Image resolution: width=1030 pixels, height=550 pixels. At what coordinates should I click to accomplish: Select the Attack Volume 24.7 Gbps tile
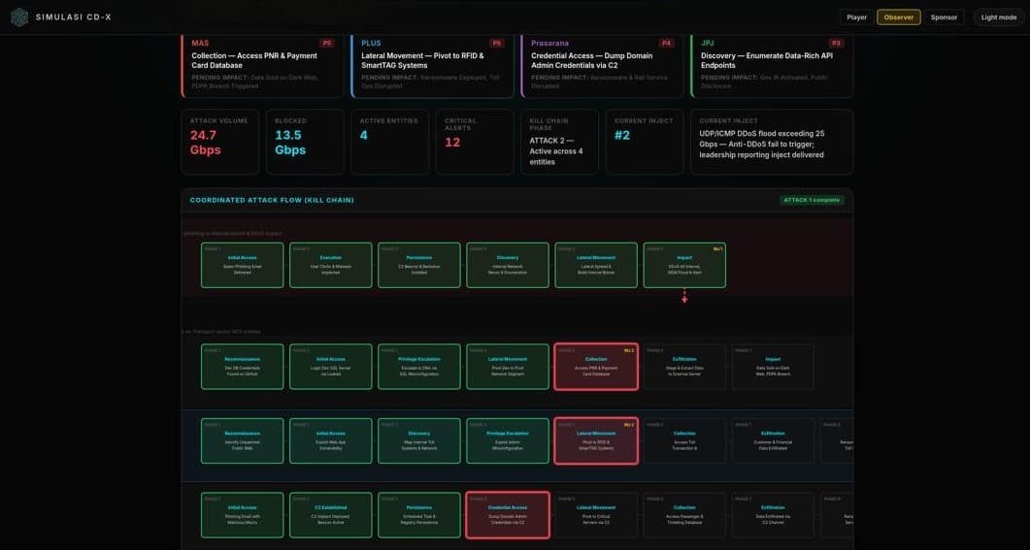pos(220,142)
